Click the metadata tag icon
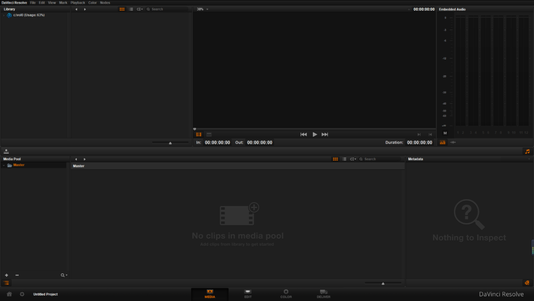 [x=527, y=283]
